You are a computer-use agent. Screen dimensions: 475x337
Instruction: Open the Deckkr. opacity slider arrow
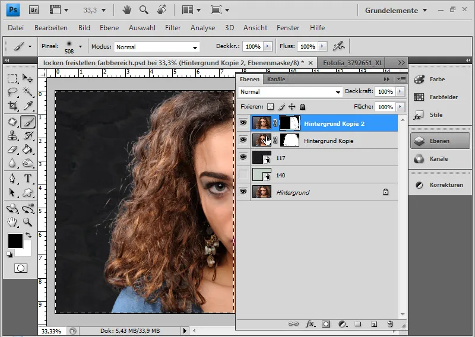pos(268,46)
